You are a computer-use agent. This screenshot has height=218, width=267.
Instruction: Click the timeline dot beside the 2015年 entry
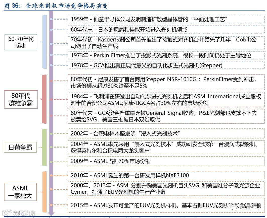(x=51, y=205)
